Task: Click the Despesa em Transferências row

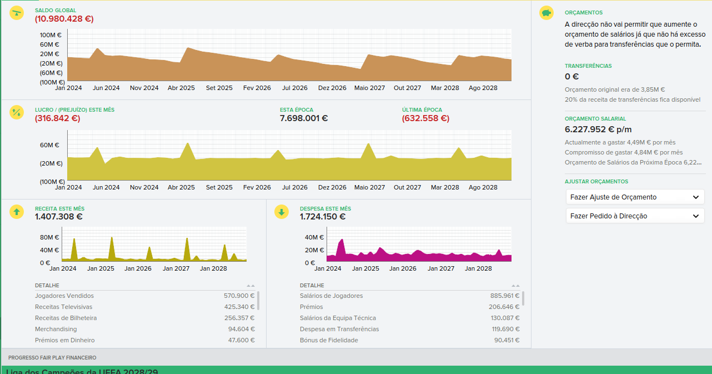Action: 410,329
